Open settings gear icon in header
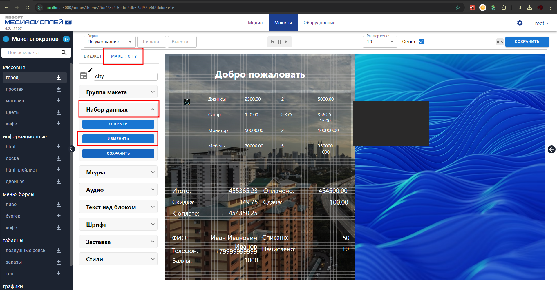Screen dimensions: 557x290 (520, 23)
